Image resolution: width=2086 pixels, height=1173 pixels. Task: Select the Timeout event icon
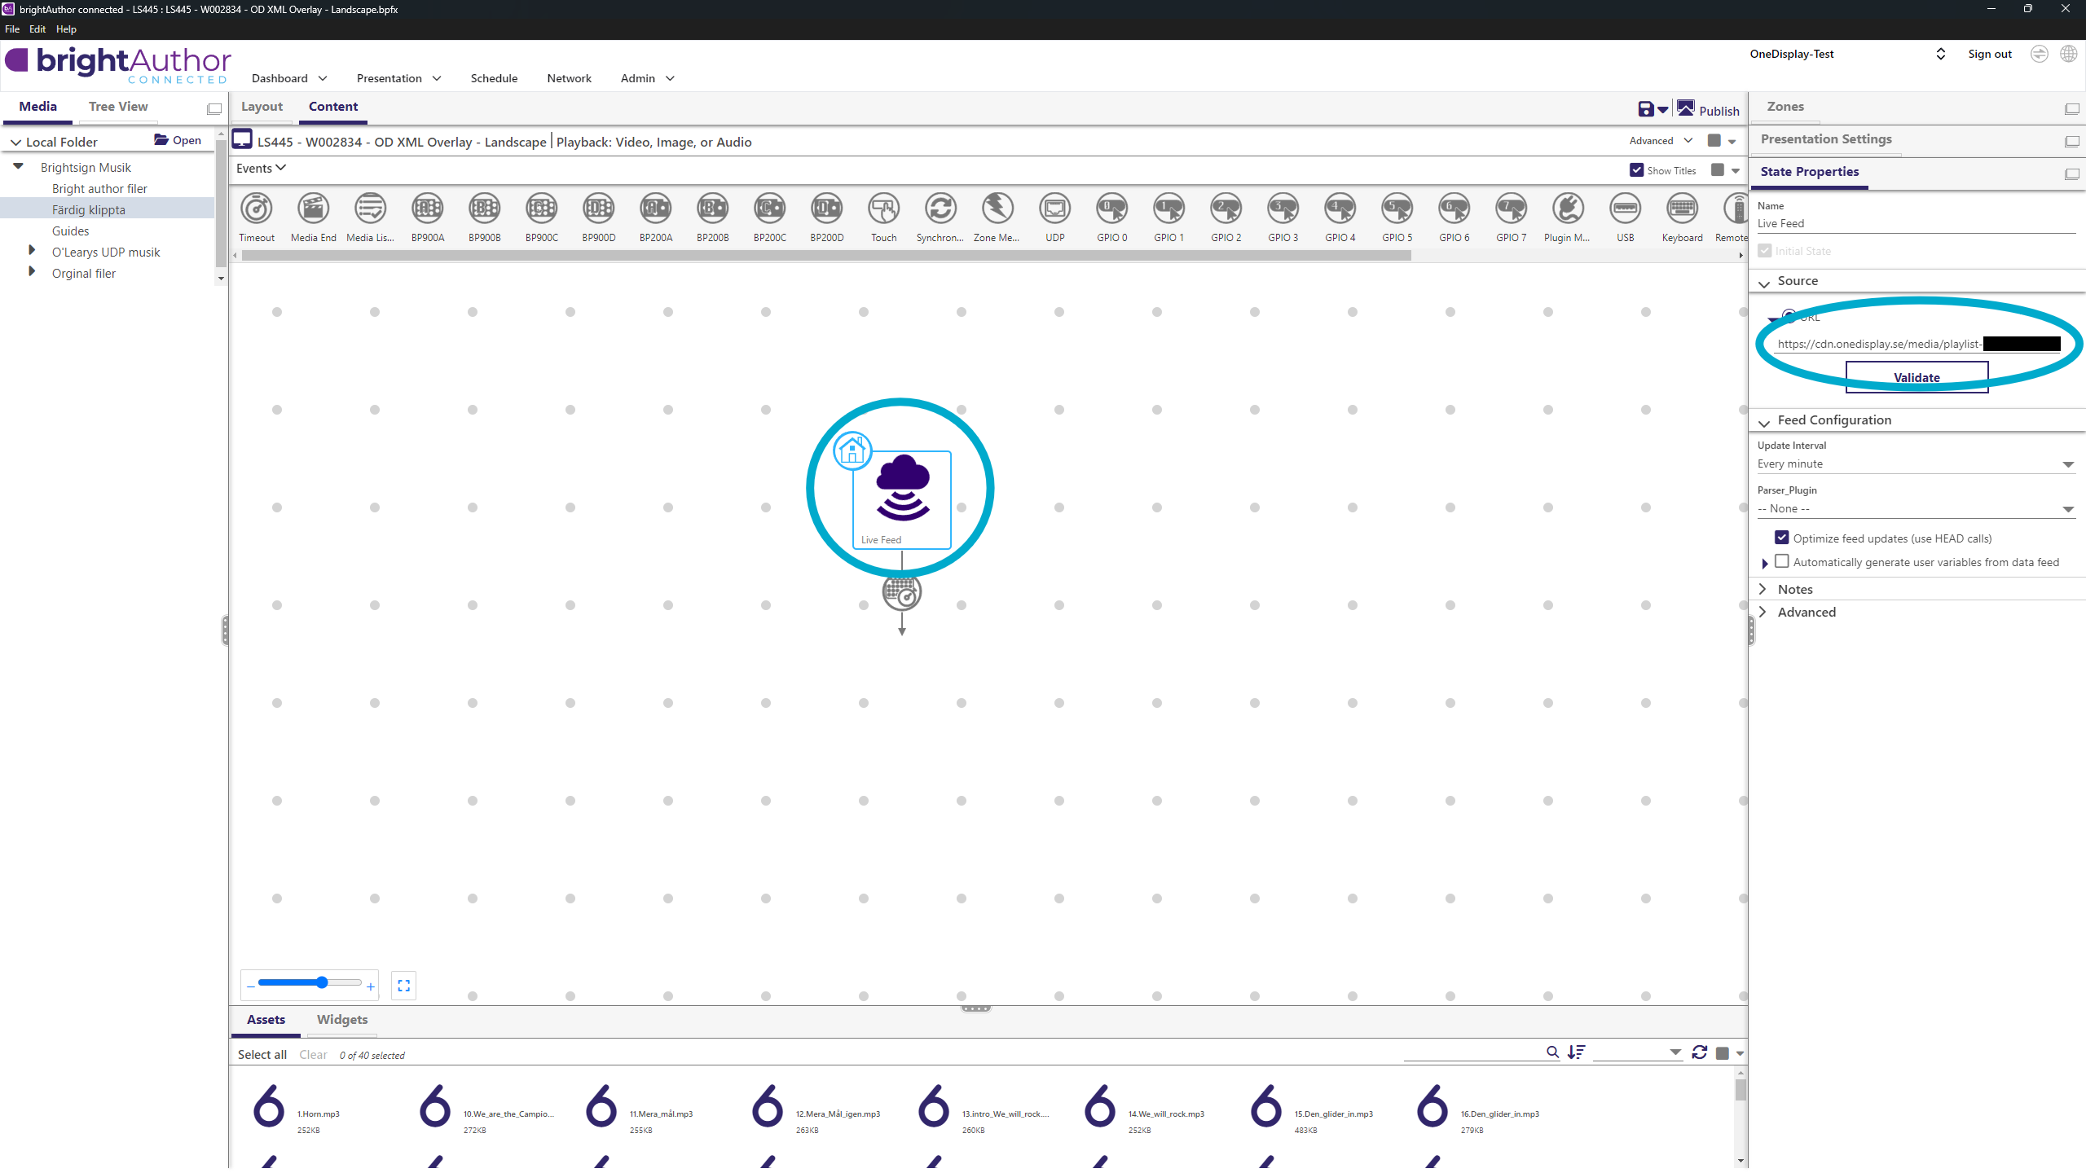pos(257,209)
